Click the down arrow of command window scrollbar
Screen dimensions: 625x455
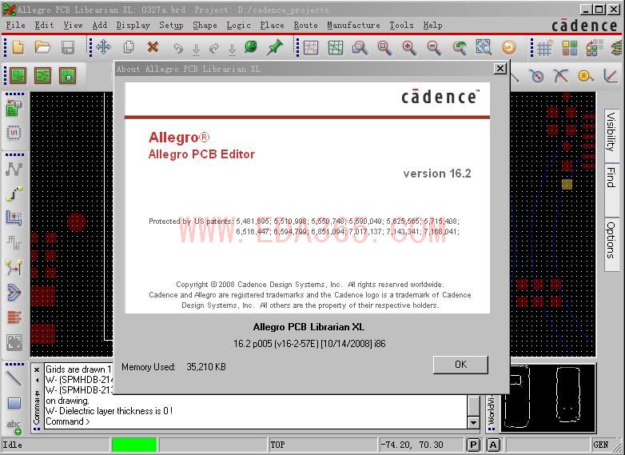[x=473, y=422]
